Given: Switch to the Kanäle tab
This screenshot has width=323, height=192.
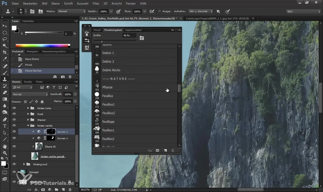Looking at the screenshot, I should 28,82.
